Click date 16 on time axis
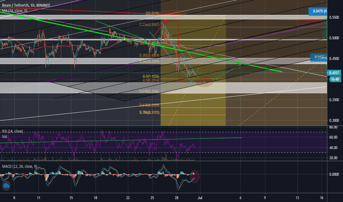Viewport: 343px width, 202px height. [322, 198]
